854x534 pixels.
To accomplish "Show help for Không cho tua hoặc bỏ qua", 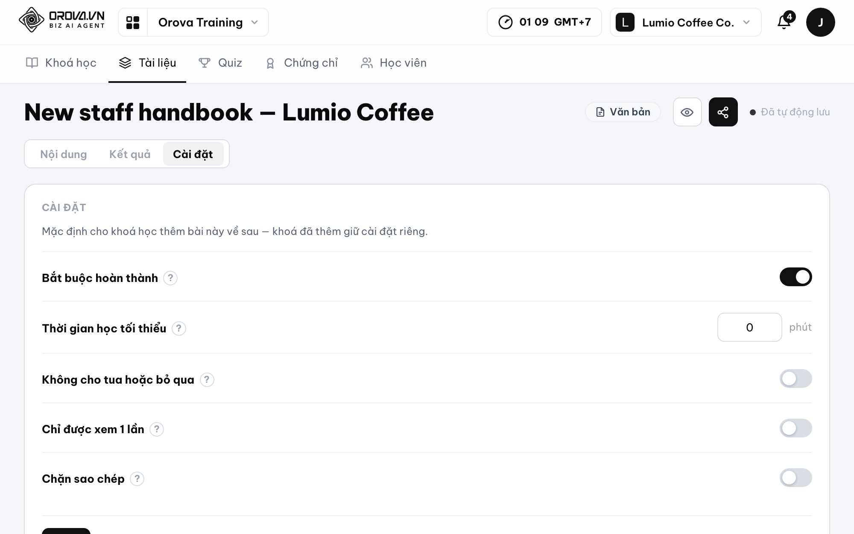I will (207, 380).
